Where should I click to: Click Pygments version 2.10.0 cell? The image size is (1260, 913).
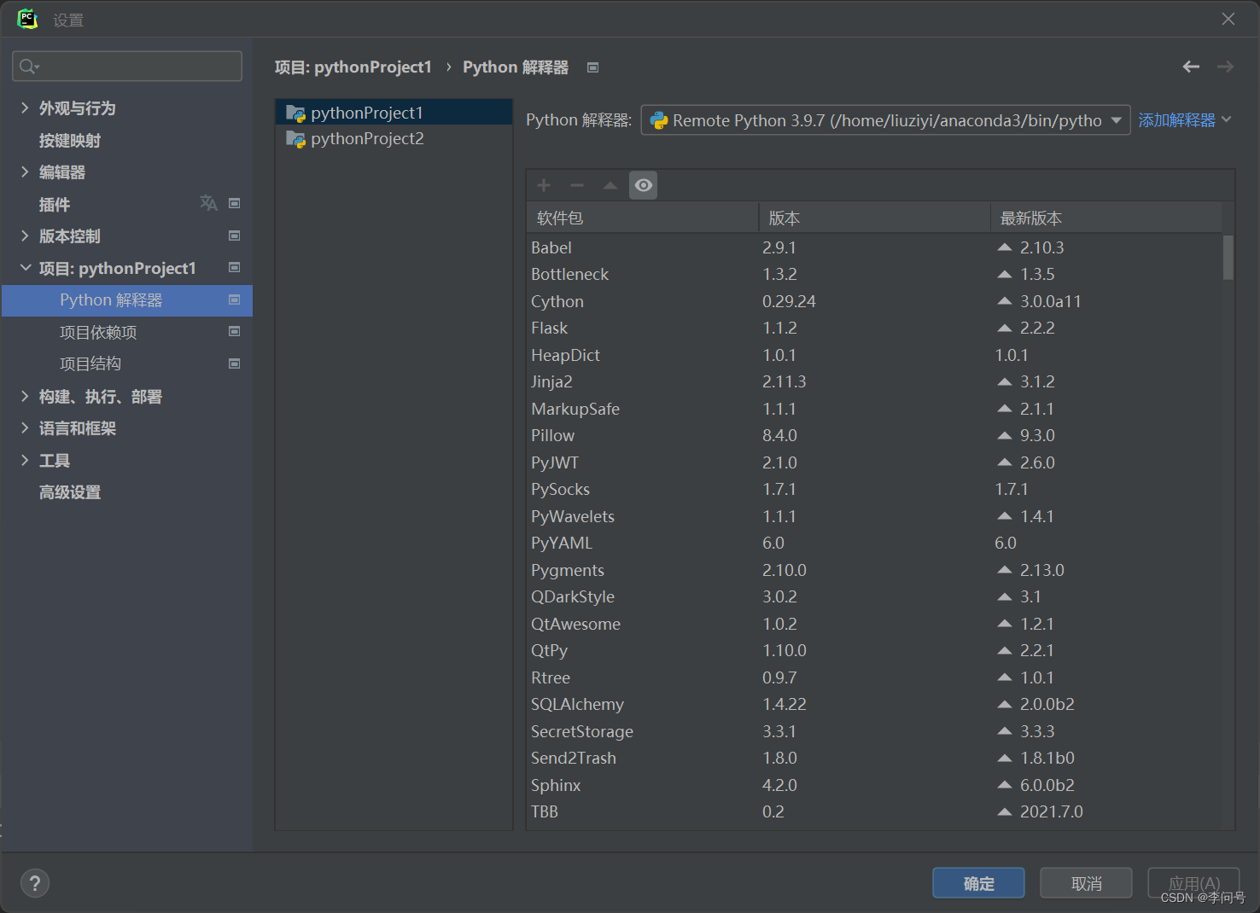[785, 570]
